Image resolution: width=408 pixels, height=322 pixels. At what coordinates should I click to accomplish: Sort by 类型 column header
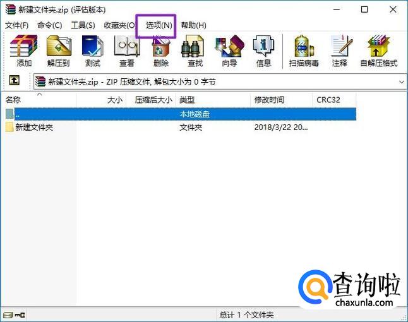pos(213,100)
